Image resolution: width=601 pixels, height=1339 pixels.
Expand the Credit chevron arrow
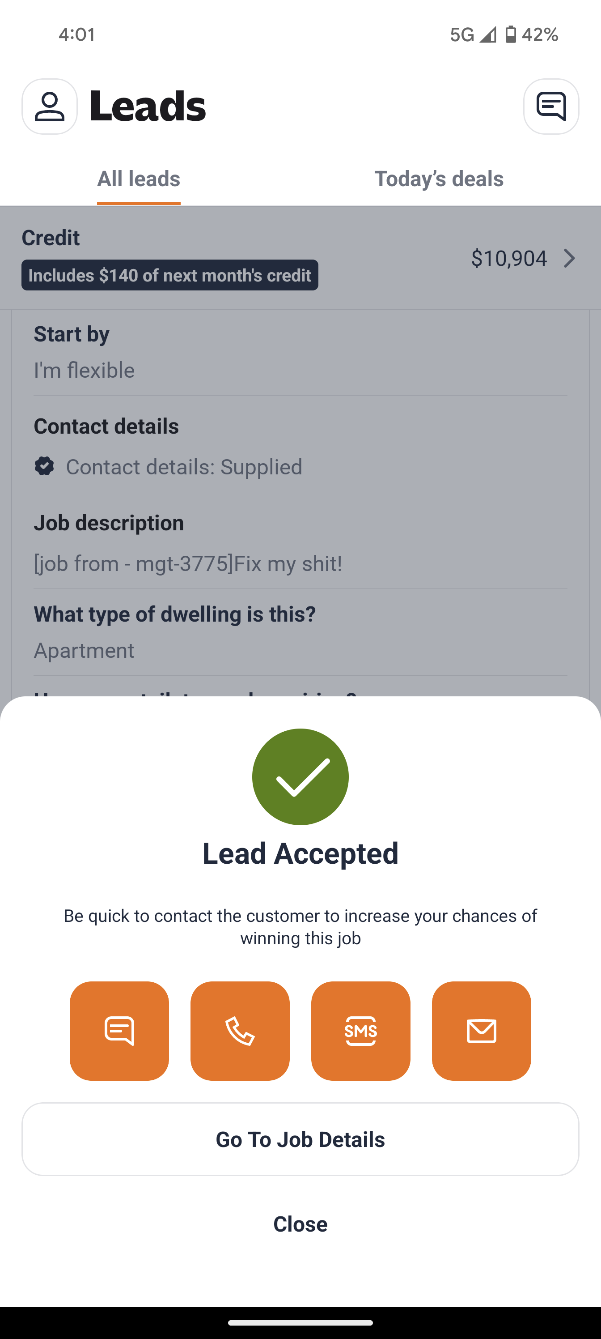[569, 258]
